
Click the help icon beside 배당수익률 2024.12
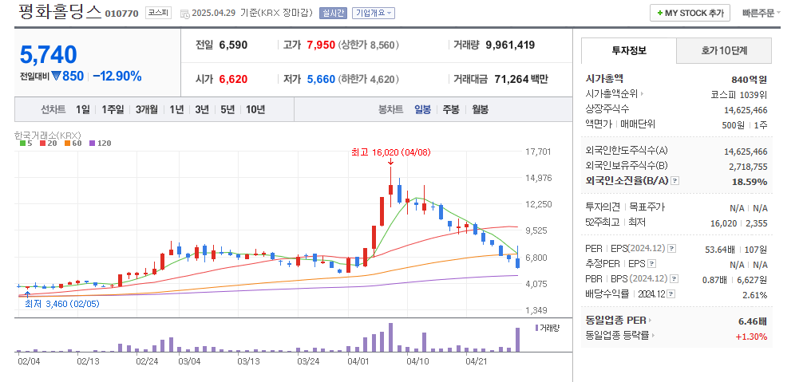[671, 294]
